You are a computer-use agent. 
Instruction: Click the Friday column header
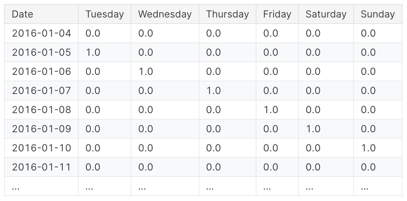277,14
